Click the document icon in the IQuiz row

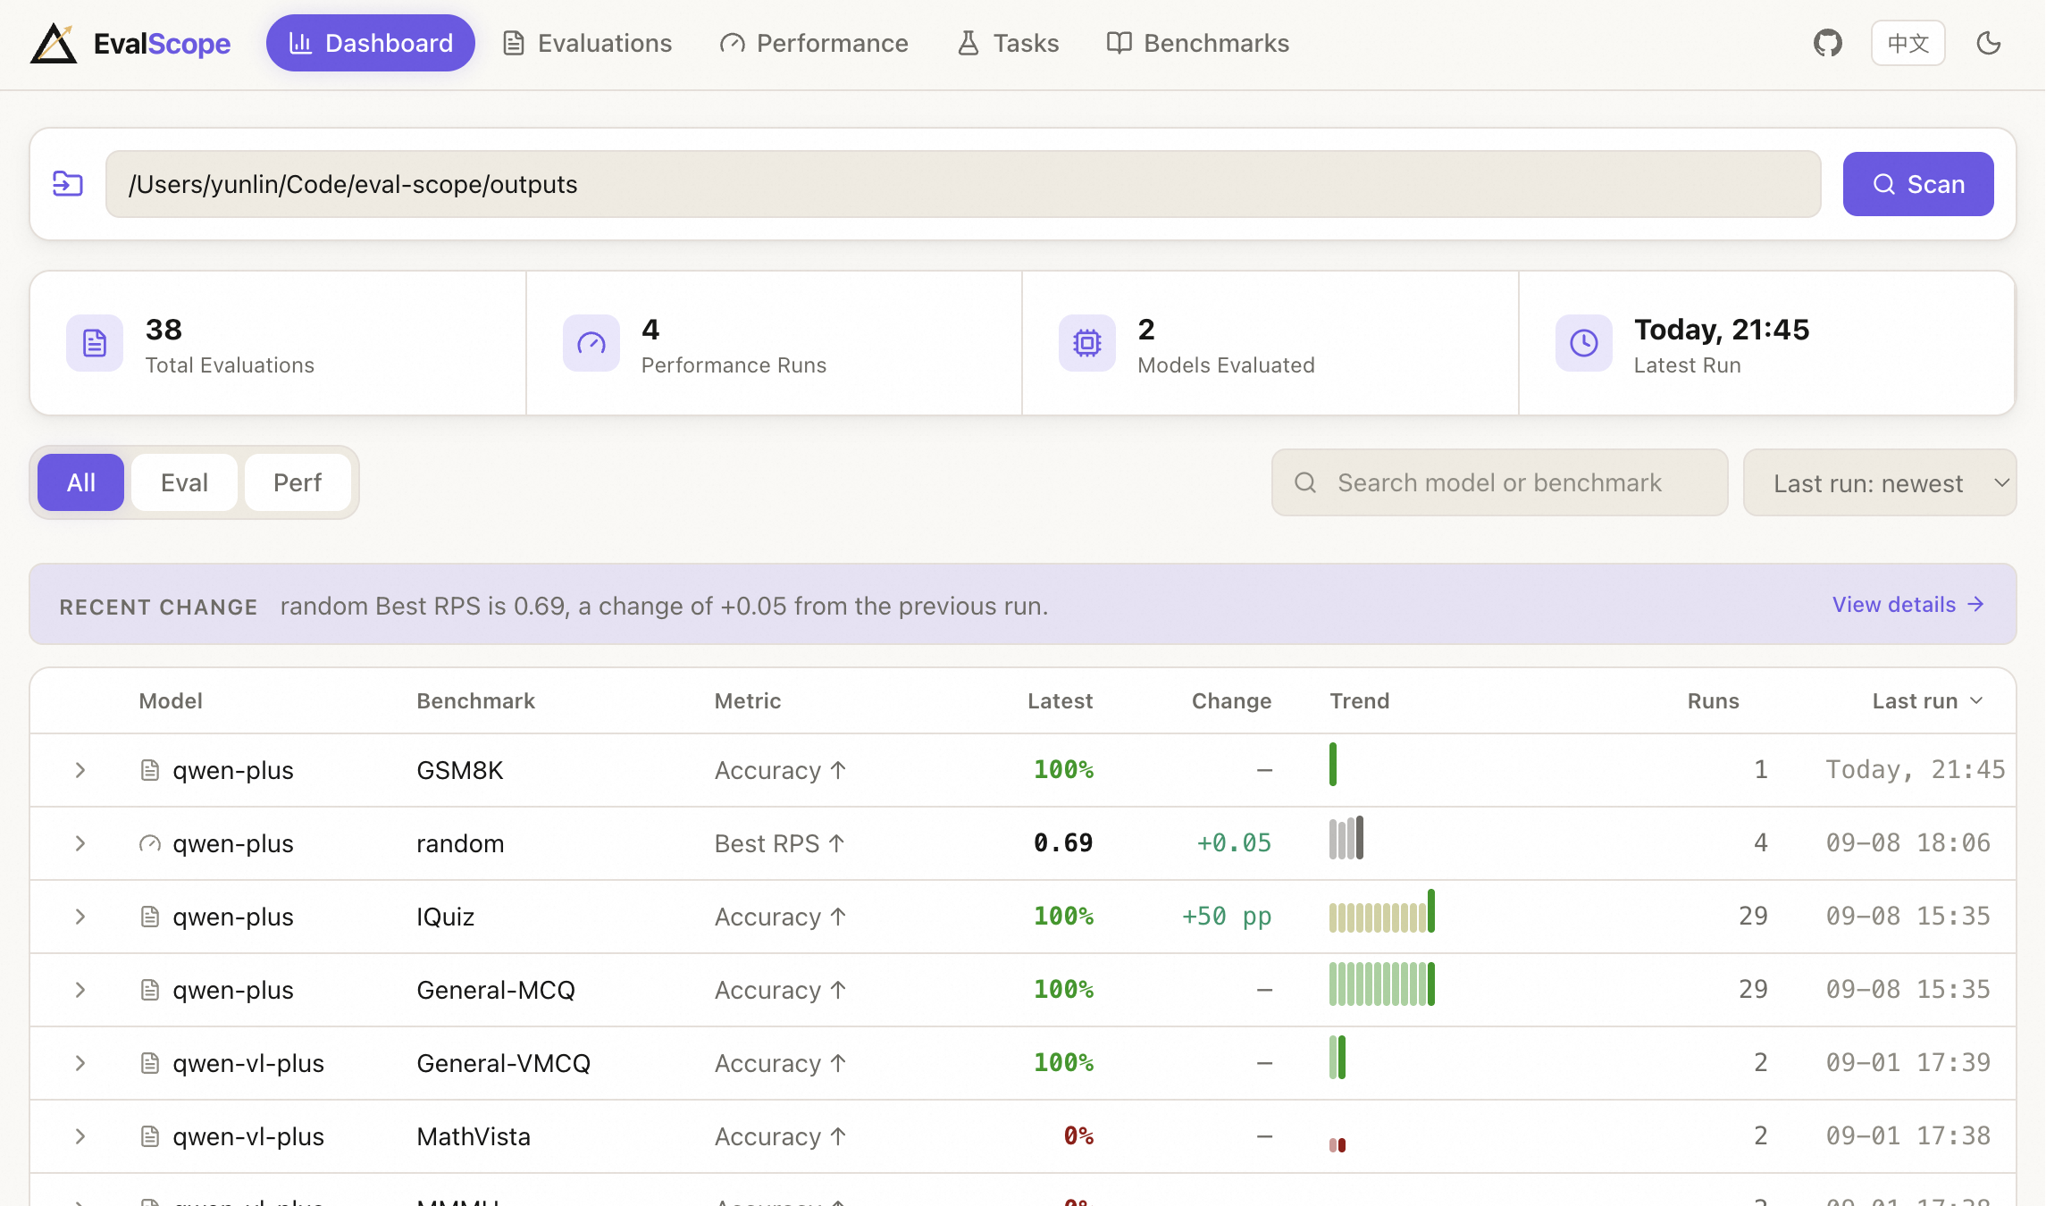pos(150,917)
